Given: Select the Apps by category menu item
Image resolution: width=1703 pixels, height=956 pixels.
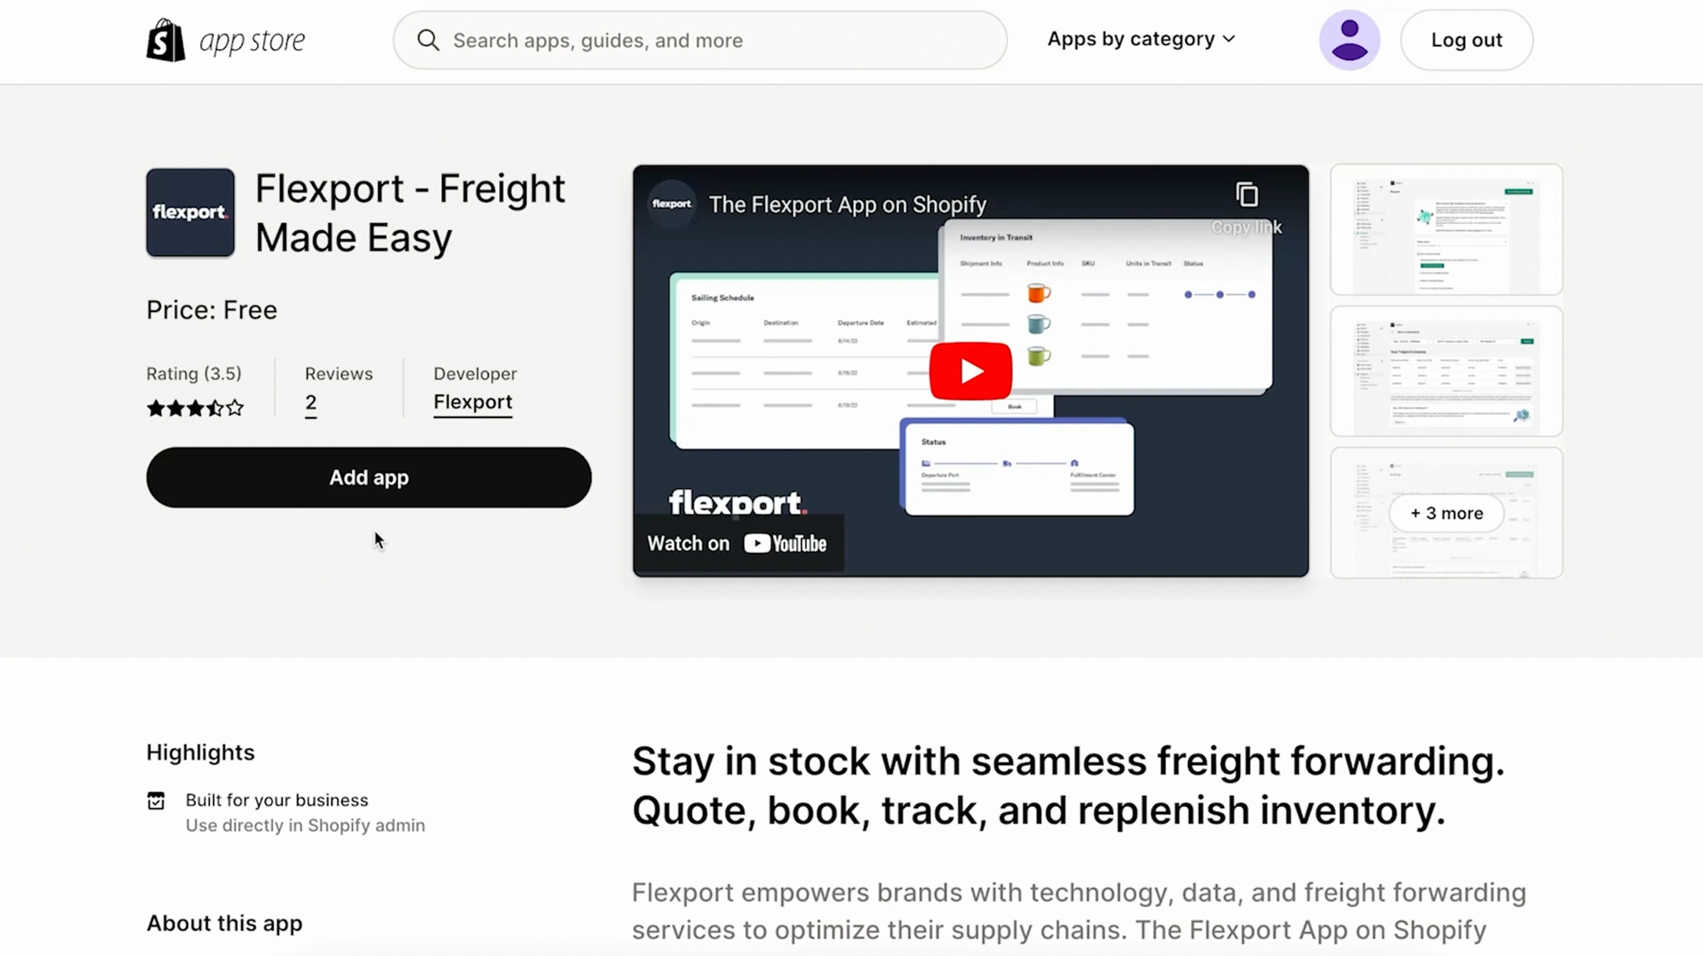Looking at the screenshot, I should (1140, 39).
